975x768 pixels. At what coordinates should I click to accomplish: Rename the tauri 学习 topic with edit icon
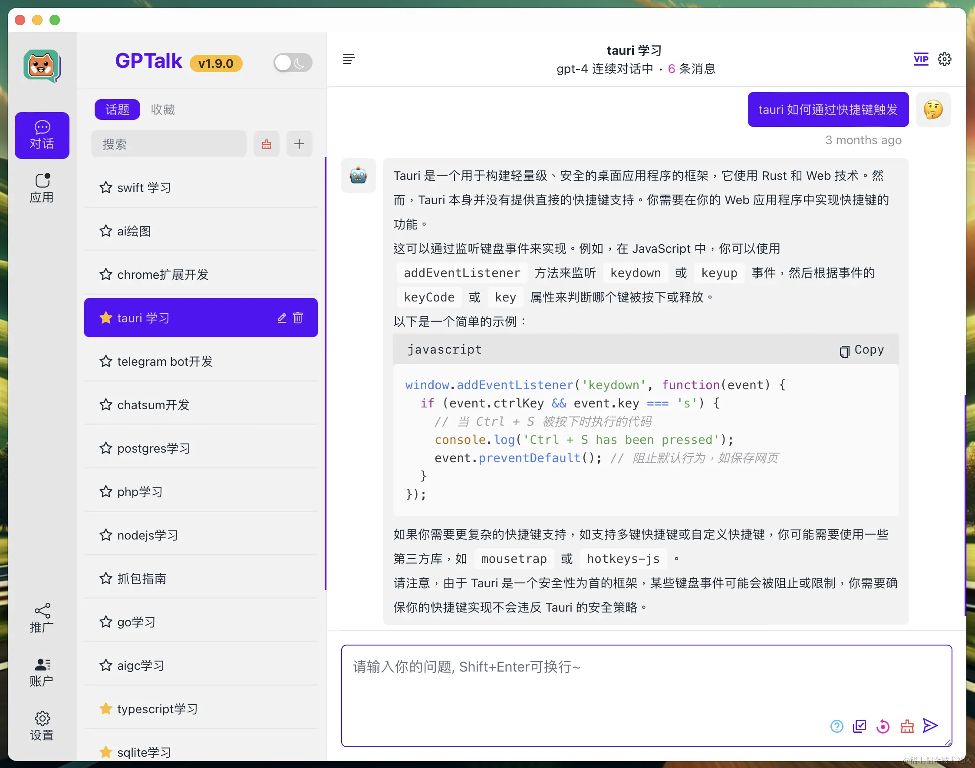pyautogui.click(x=282, y=318)
